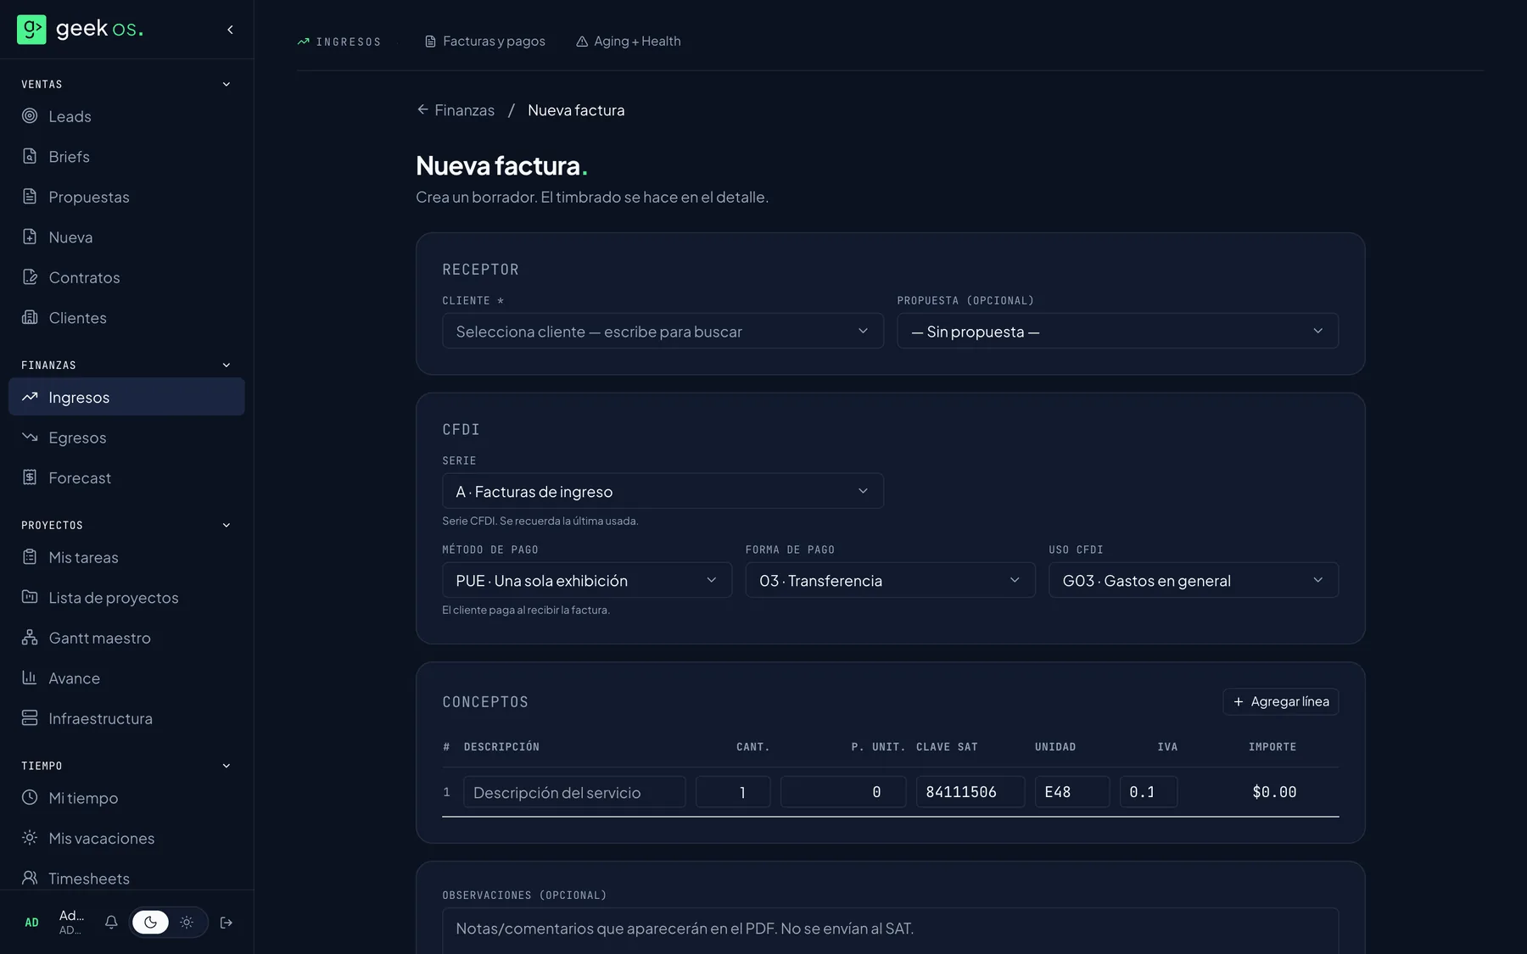This screenshot has height=954, width=1527.
Task: Collapse the sidebar with the left chevron
Action: click(x=230, y=30)
